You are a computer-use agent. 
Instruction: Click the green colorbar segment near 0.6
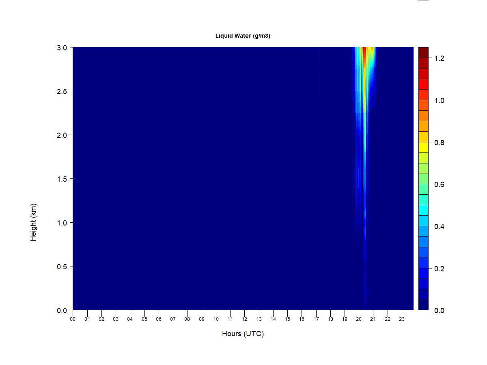pyautogui.click(x=423, y=179)
